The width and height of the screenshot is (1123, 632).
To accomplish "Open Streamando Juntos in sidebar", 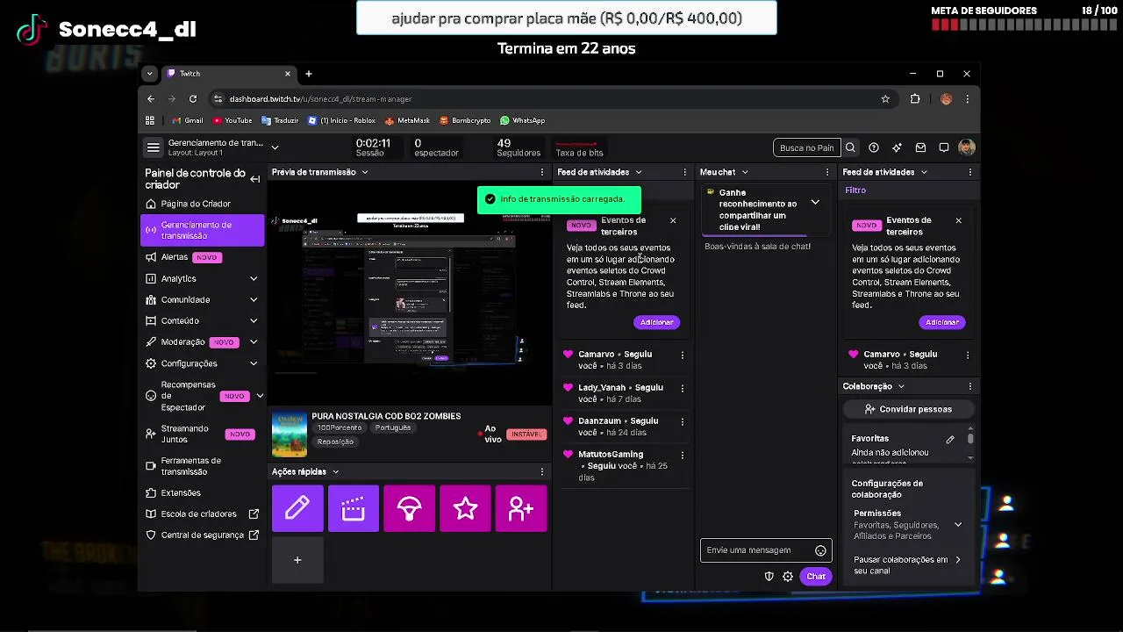I will tap(184, 434).
